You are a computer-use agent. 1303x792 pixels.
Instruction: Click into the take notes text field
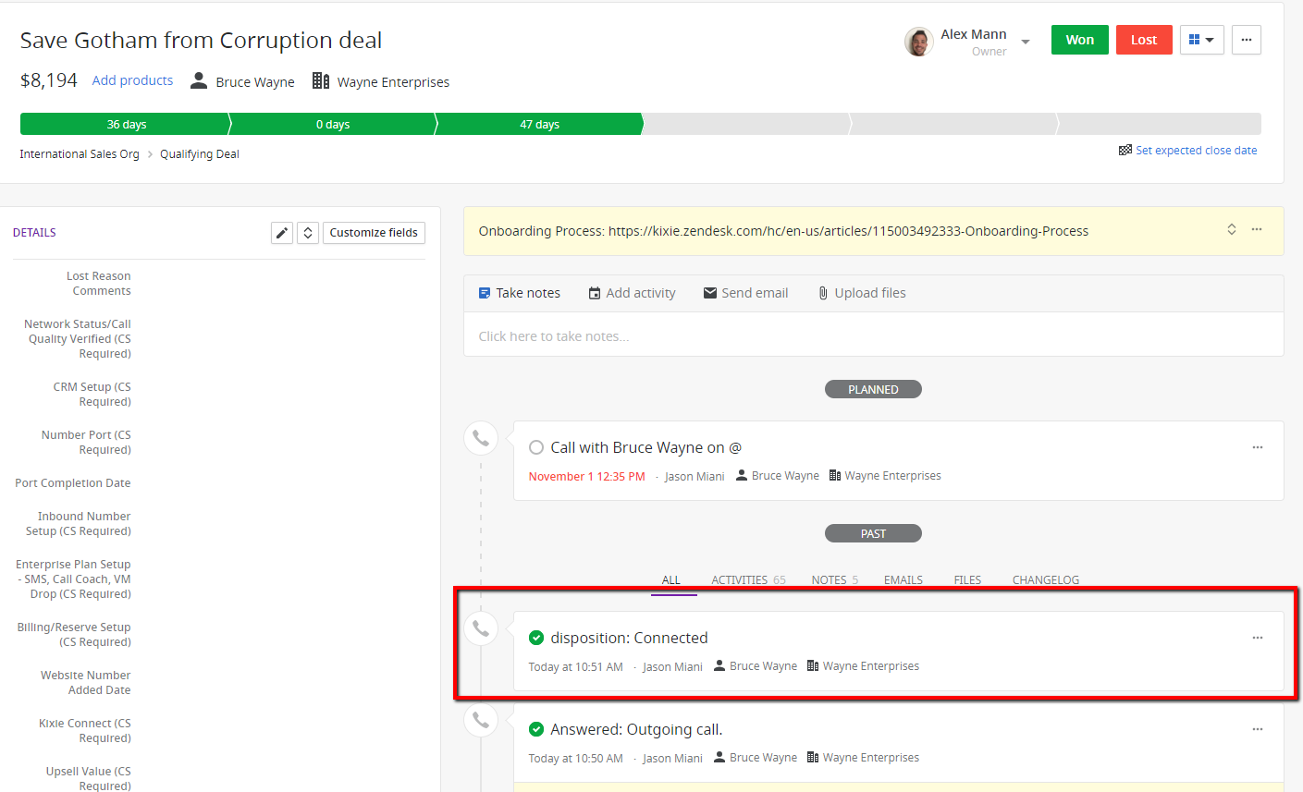click(x=873, y=336)
